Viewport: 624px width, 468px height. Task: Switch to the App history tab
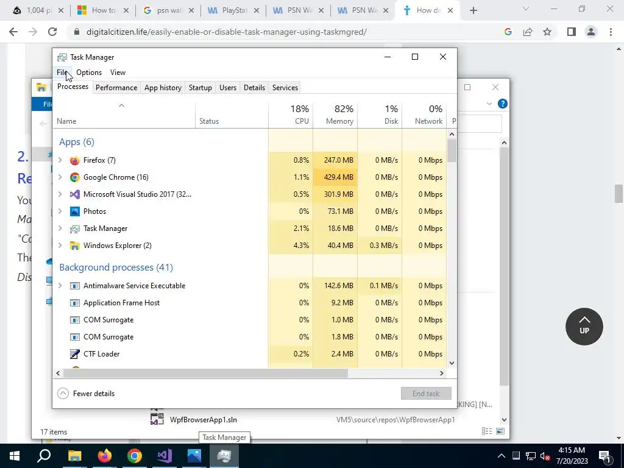[163, 88]
